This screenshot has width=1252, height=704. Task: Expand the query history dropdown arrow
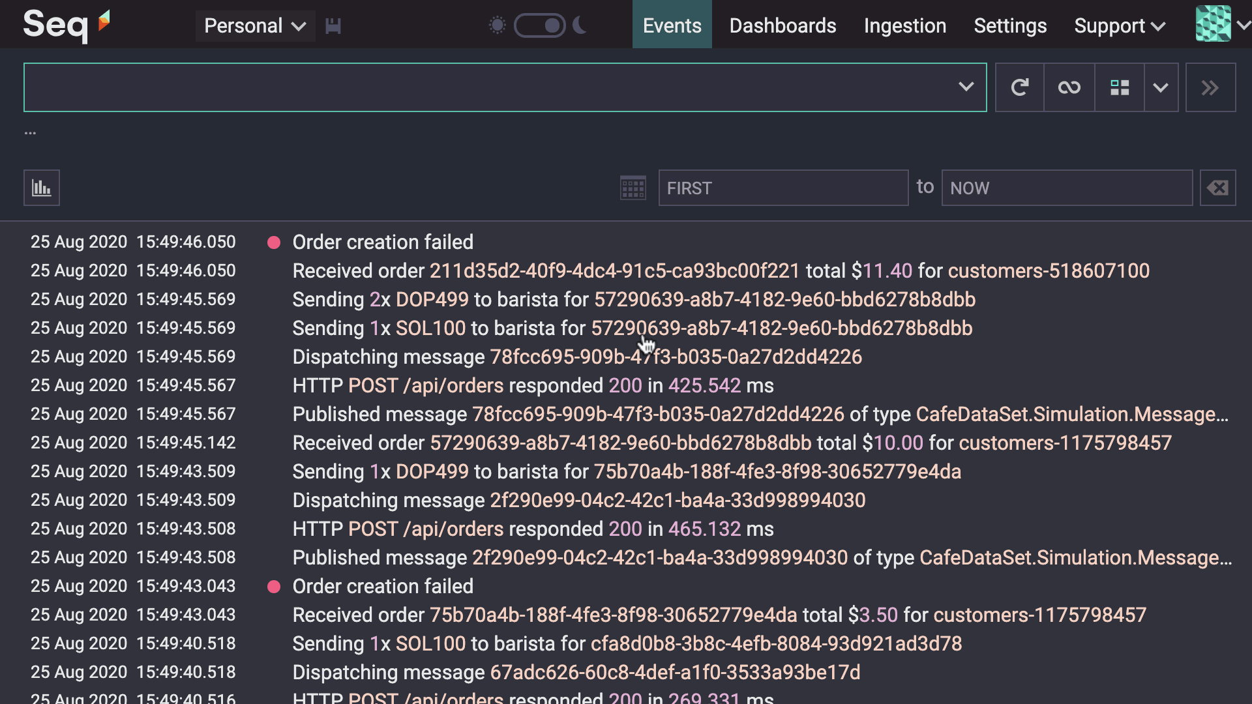966,87
